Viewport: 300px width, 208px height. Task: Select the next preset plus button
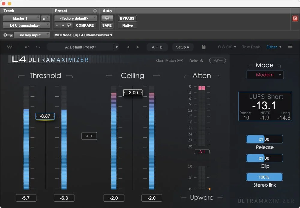63,25
